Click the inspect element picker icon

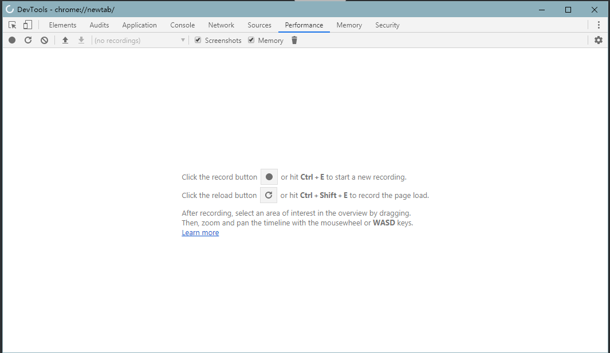coord(13,25)
